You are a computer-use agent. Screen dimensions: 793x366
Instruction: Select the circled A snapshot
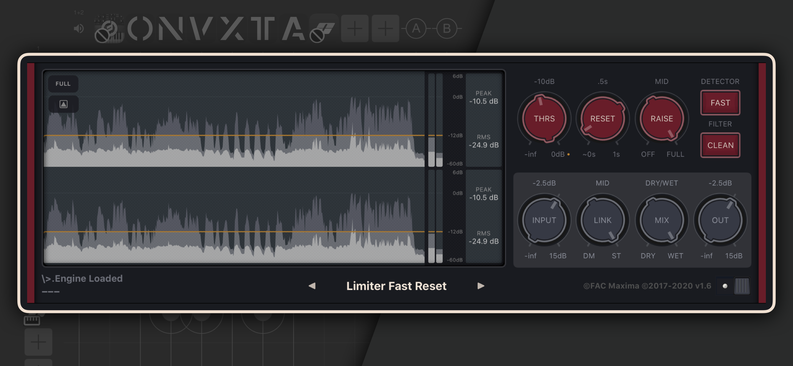(416, 29)
